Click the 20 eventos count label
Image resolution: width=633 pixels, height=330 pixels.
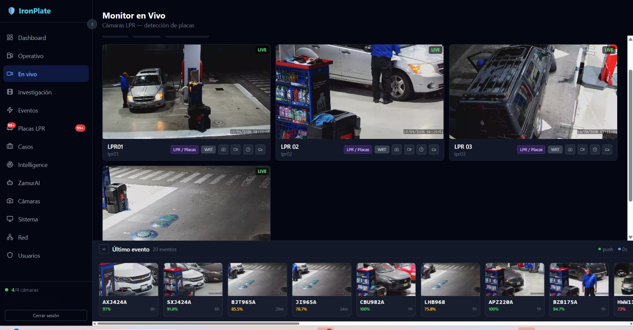165,250
